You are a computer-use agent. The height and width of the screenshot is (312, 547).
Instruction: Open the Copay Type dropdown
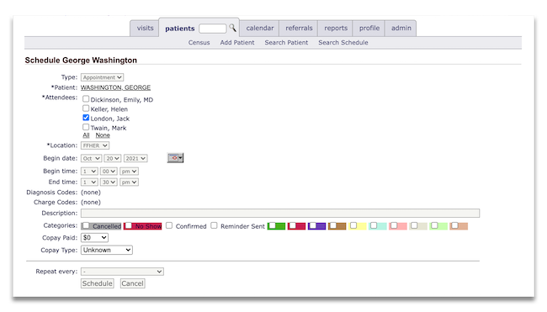[x=107, y=250]
